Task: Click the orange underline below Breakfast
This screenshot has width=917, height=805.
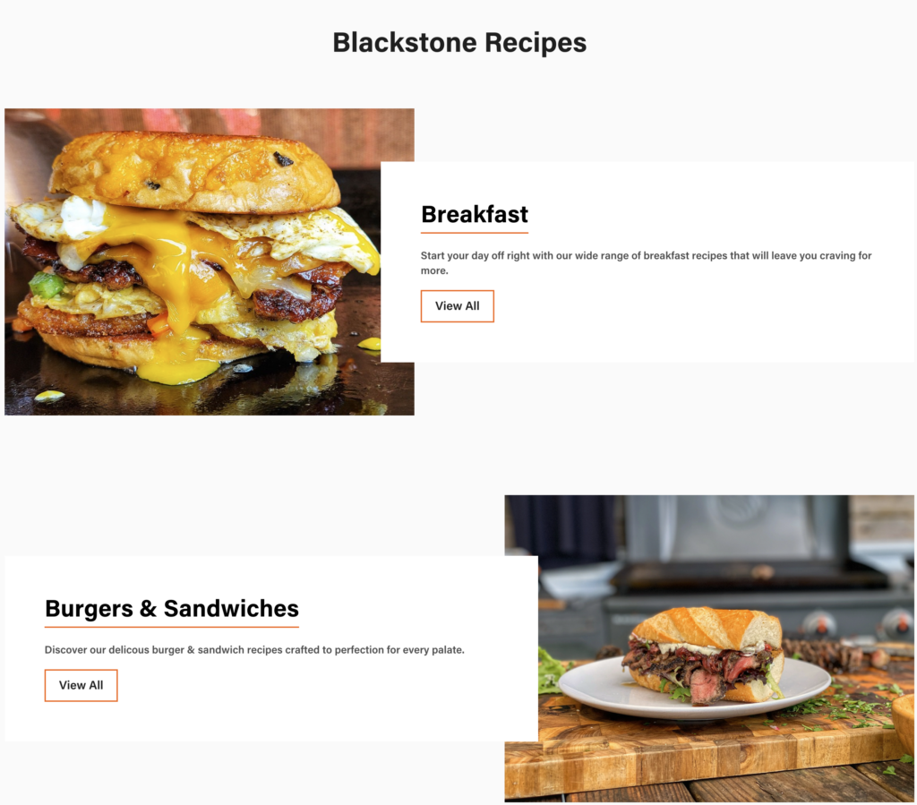Action: tap(475, 233)
